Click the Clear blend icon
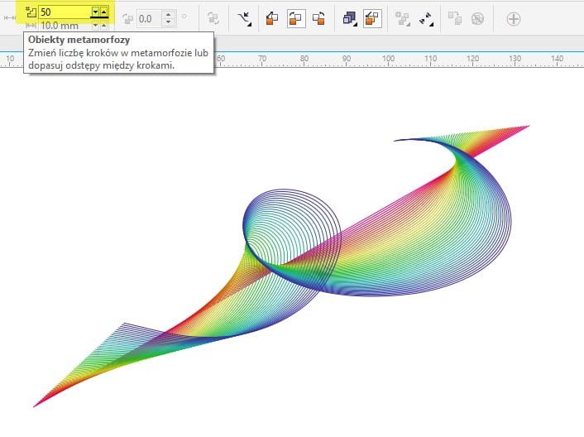This screenshot has width=584, height=437. pos(477,17)
